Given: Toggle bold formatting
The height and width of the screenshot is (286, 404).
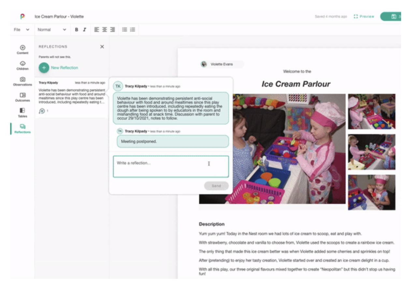Looking at the screenshot, I should click(x=77, y=30).
